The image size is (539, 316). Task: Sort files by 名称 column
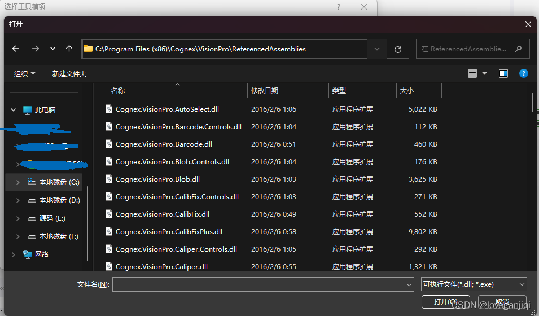(x=118, y=91)
